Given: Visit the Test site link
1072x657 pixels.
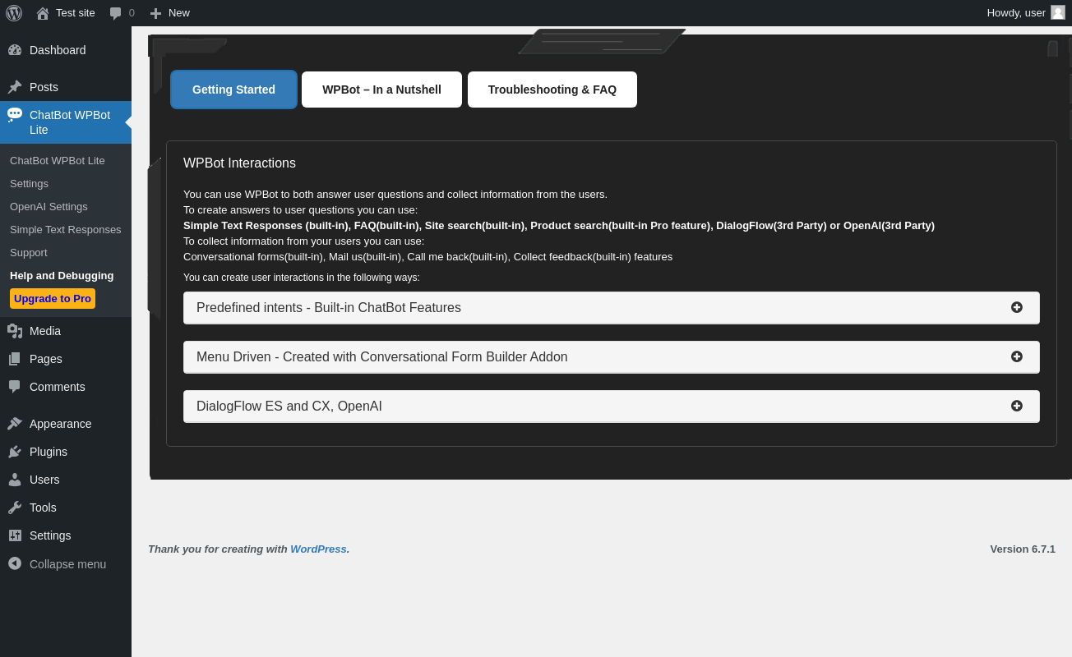Looking at the screenshot, I should (x=66, y=13).
